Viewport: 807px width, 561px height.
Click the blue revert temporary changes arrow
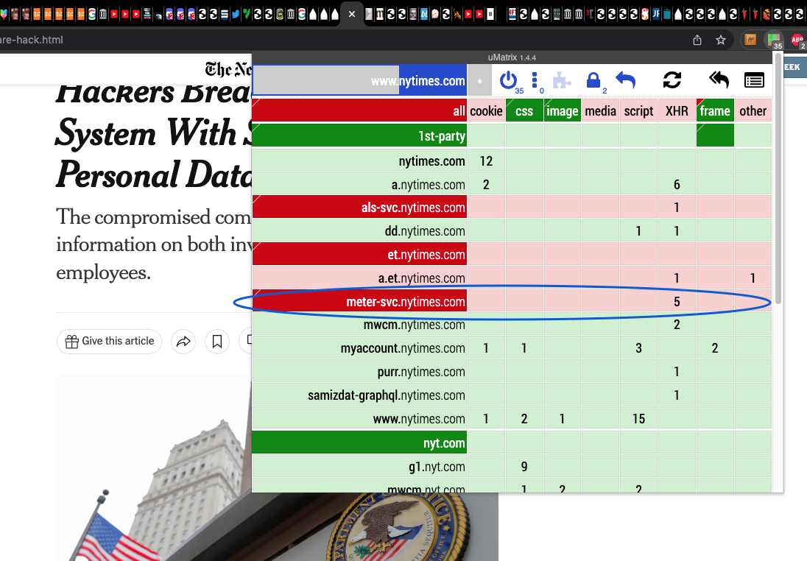625,80
